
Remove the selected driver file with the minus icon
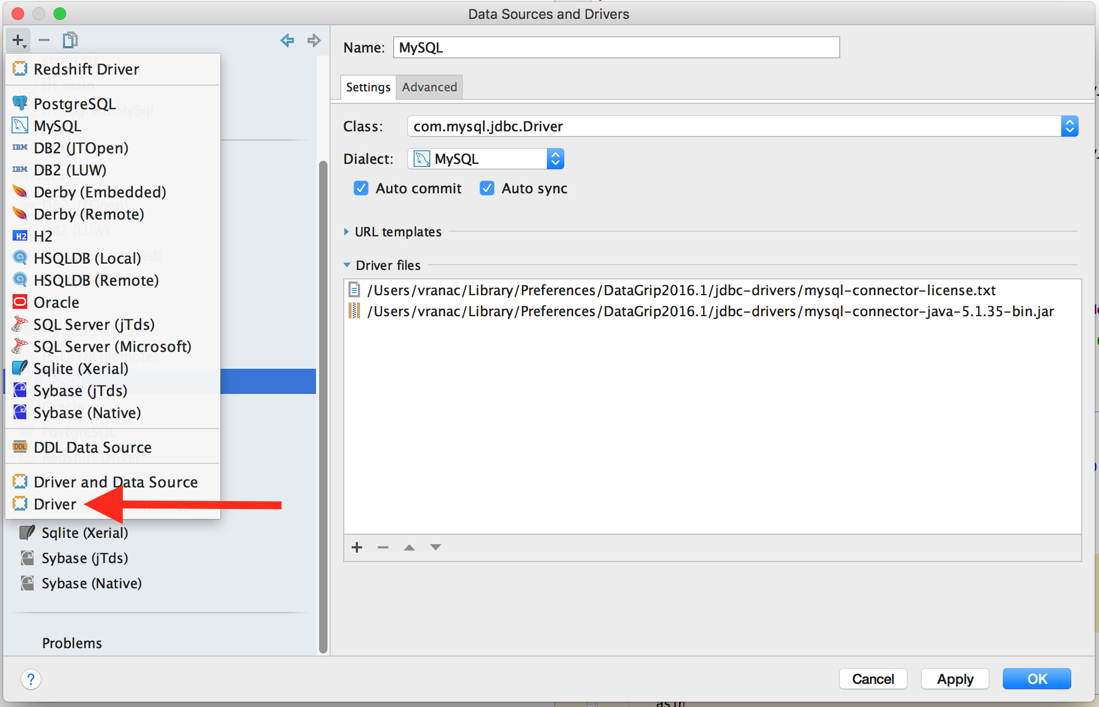383,547
